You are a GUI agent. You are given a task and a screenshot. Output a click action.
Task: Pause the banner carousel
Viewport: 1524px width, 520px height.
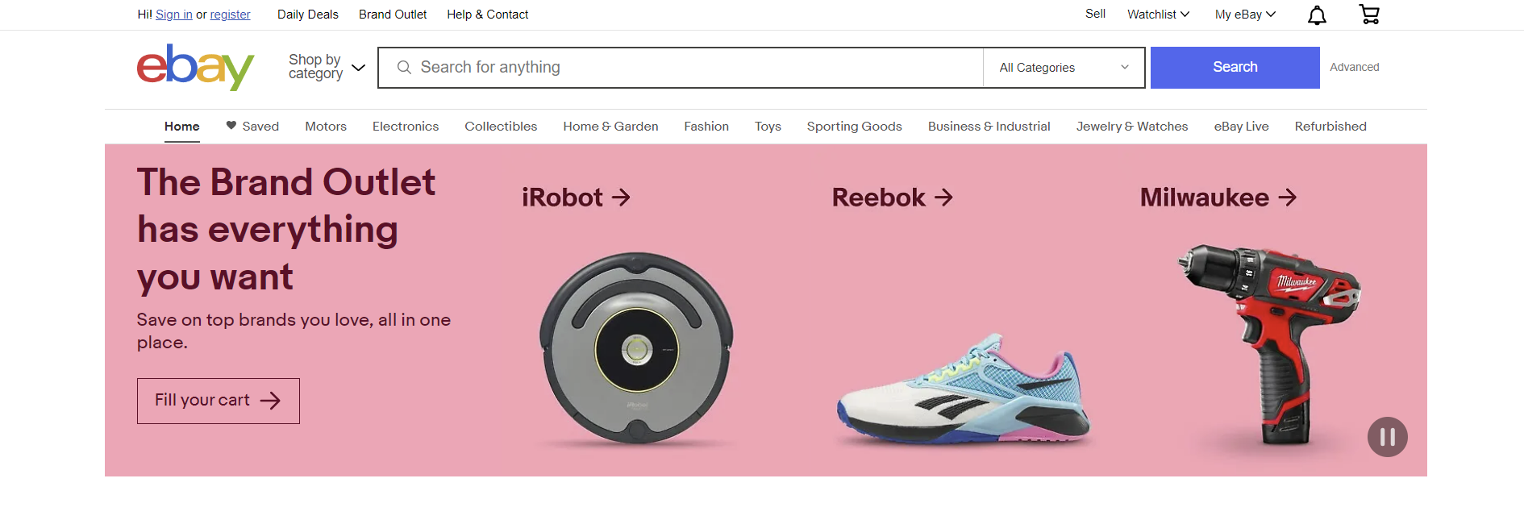click(1388, 437)
